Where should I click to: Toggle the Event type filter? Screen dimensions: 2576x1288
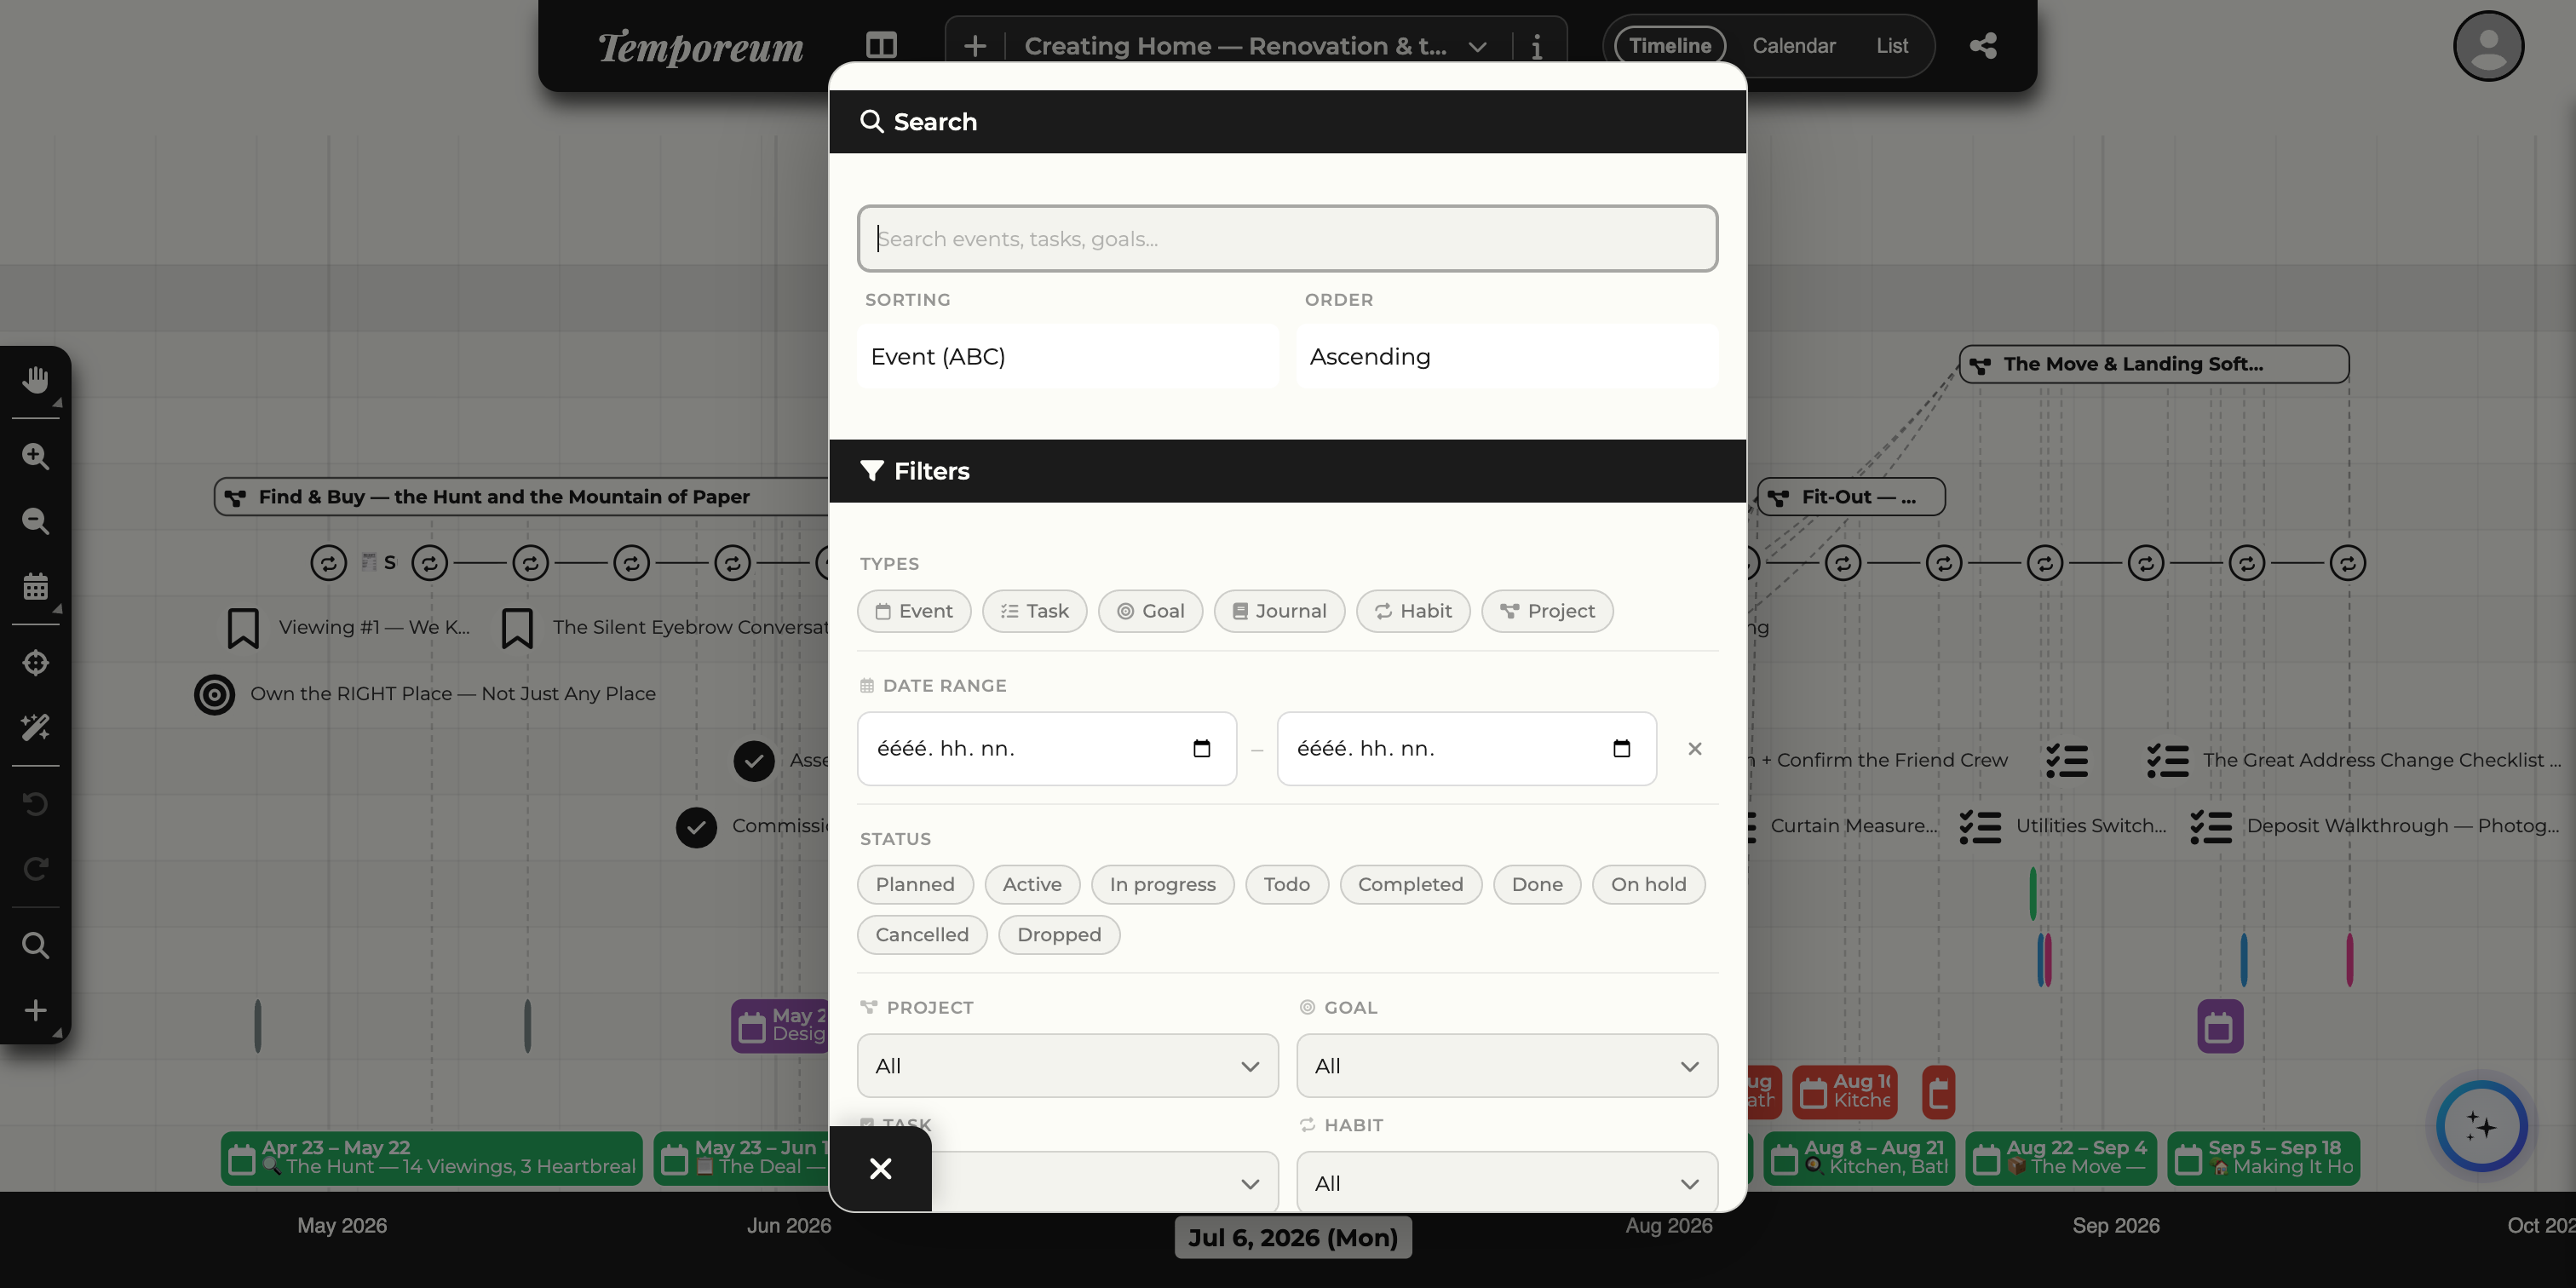tap(914, 611)
